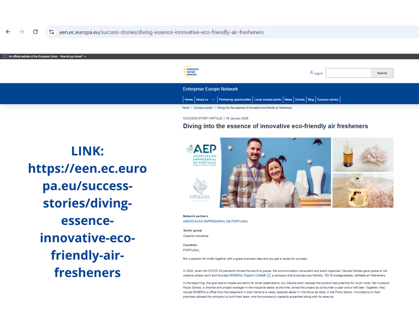
Task: Click the Success stories breadcrumb link
Action: 203,108
